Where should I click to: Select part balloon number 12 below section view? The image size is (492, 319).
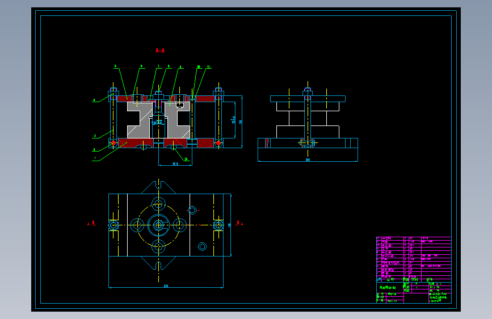[x=186, y=159]
